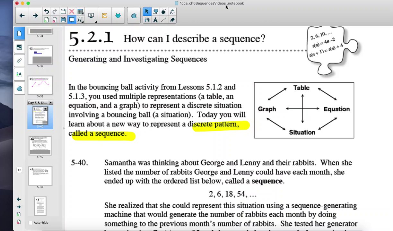Click the Add Page icon in toolbar

[47, 20]
